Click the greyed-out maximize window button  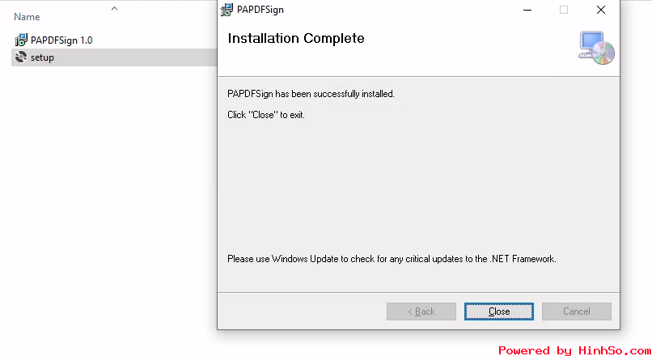tap(564, 10)
